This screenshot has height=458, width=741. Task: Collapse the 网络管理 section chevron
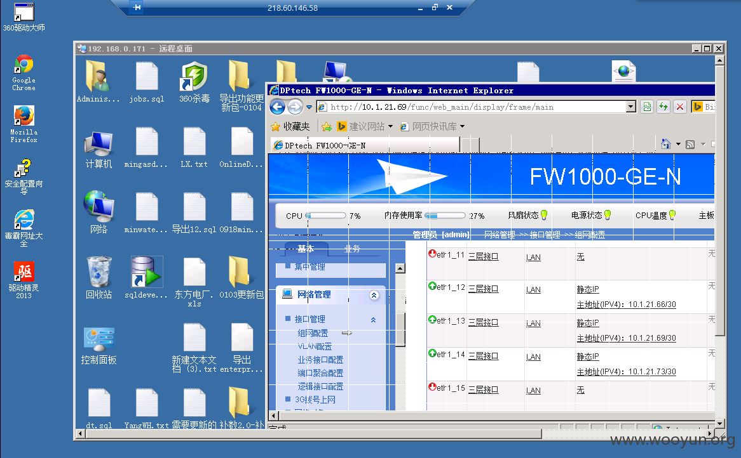pyautogui.click(x=374, y=295)
